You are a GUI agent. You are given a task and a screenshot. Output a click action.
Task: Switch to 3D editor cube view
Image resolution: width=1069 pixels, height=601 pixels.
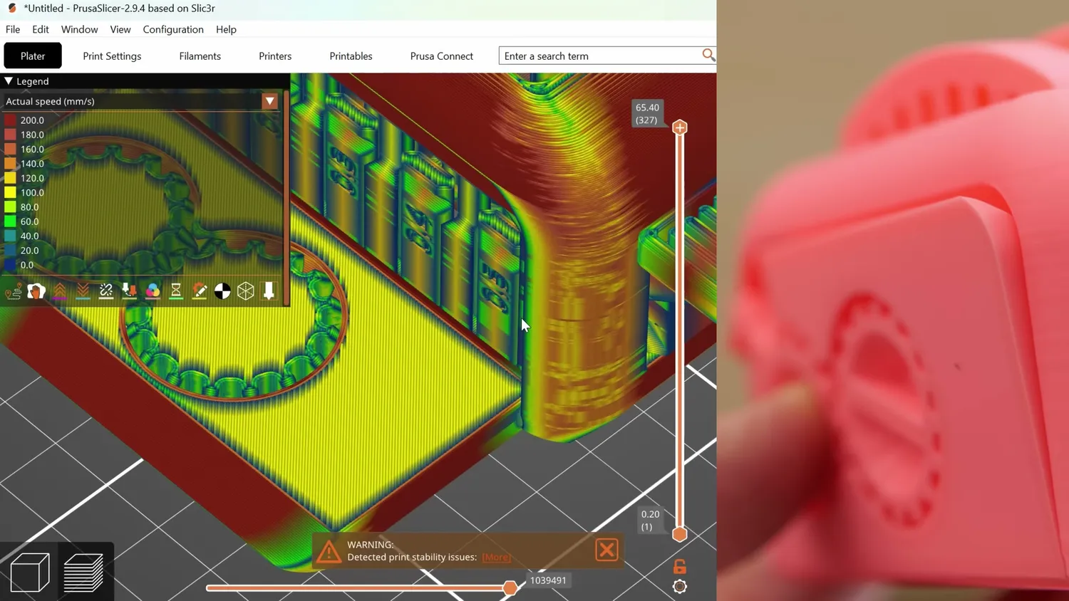(30, 572)
